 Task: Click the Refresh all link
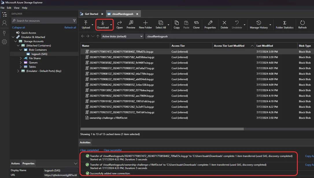point(70,28)
